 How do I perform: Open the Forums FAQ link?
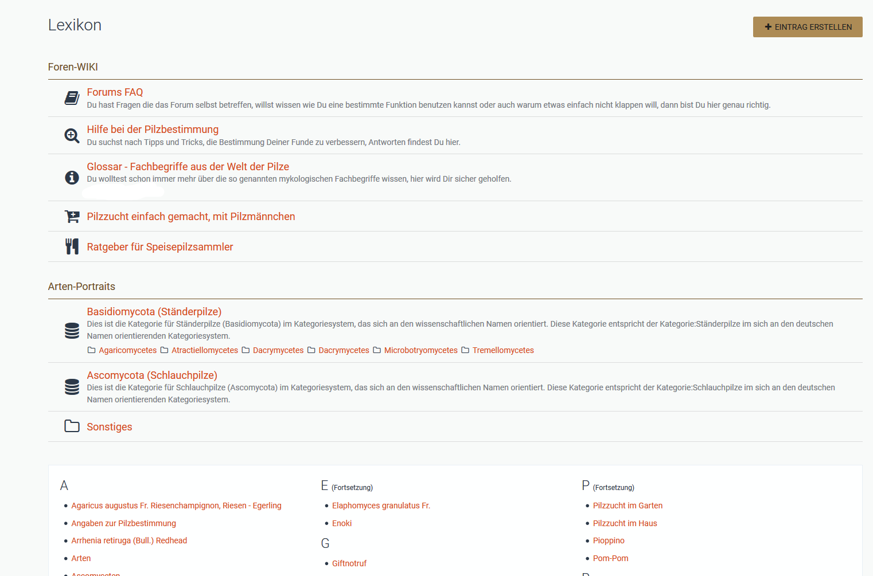coord(115,92)
